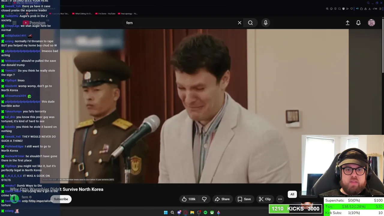Open the "What Dating An O..." bookmark
Viewport: 384px width, 216px height.
(x=82, y=13)
